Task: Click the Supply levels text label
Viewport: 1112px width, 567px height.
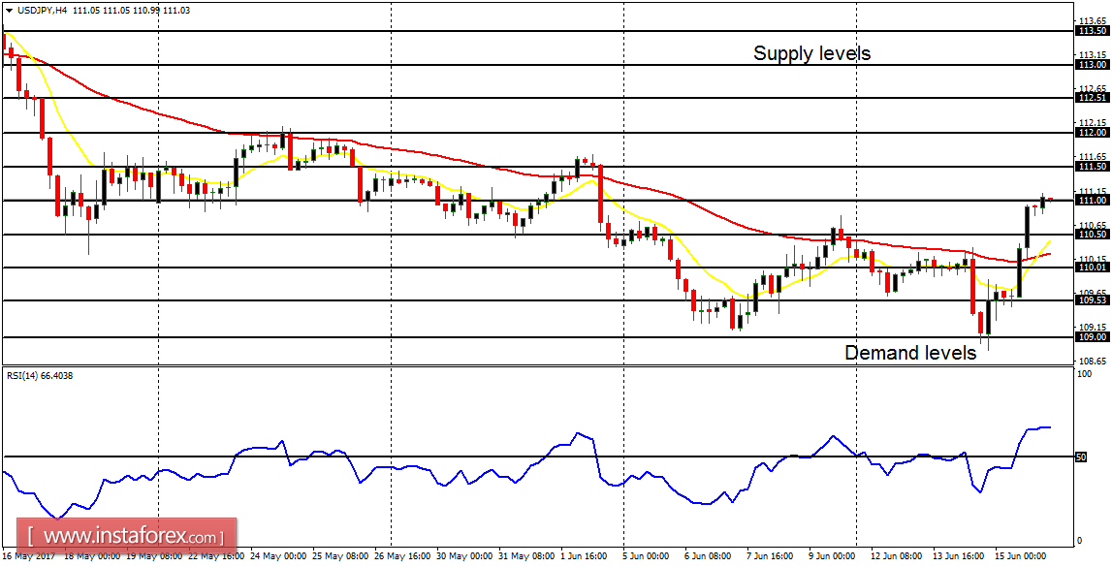Action: pyautogui.click(x=811, y=53)
